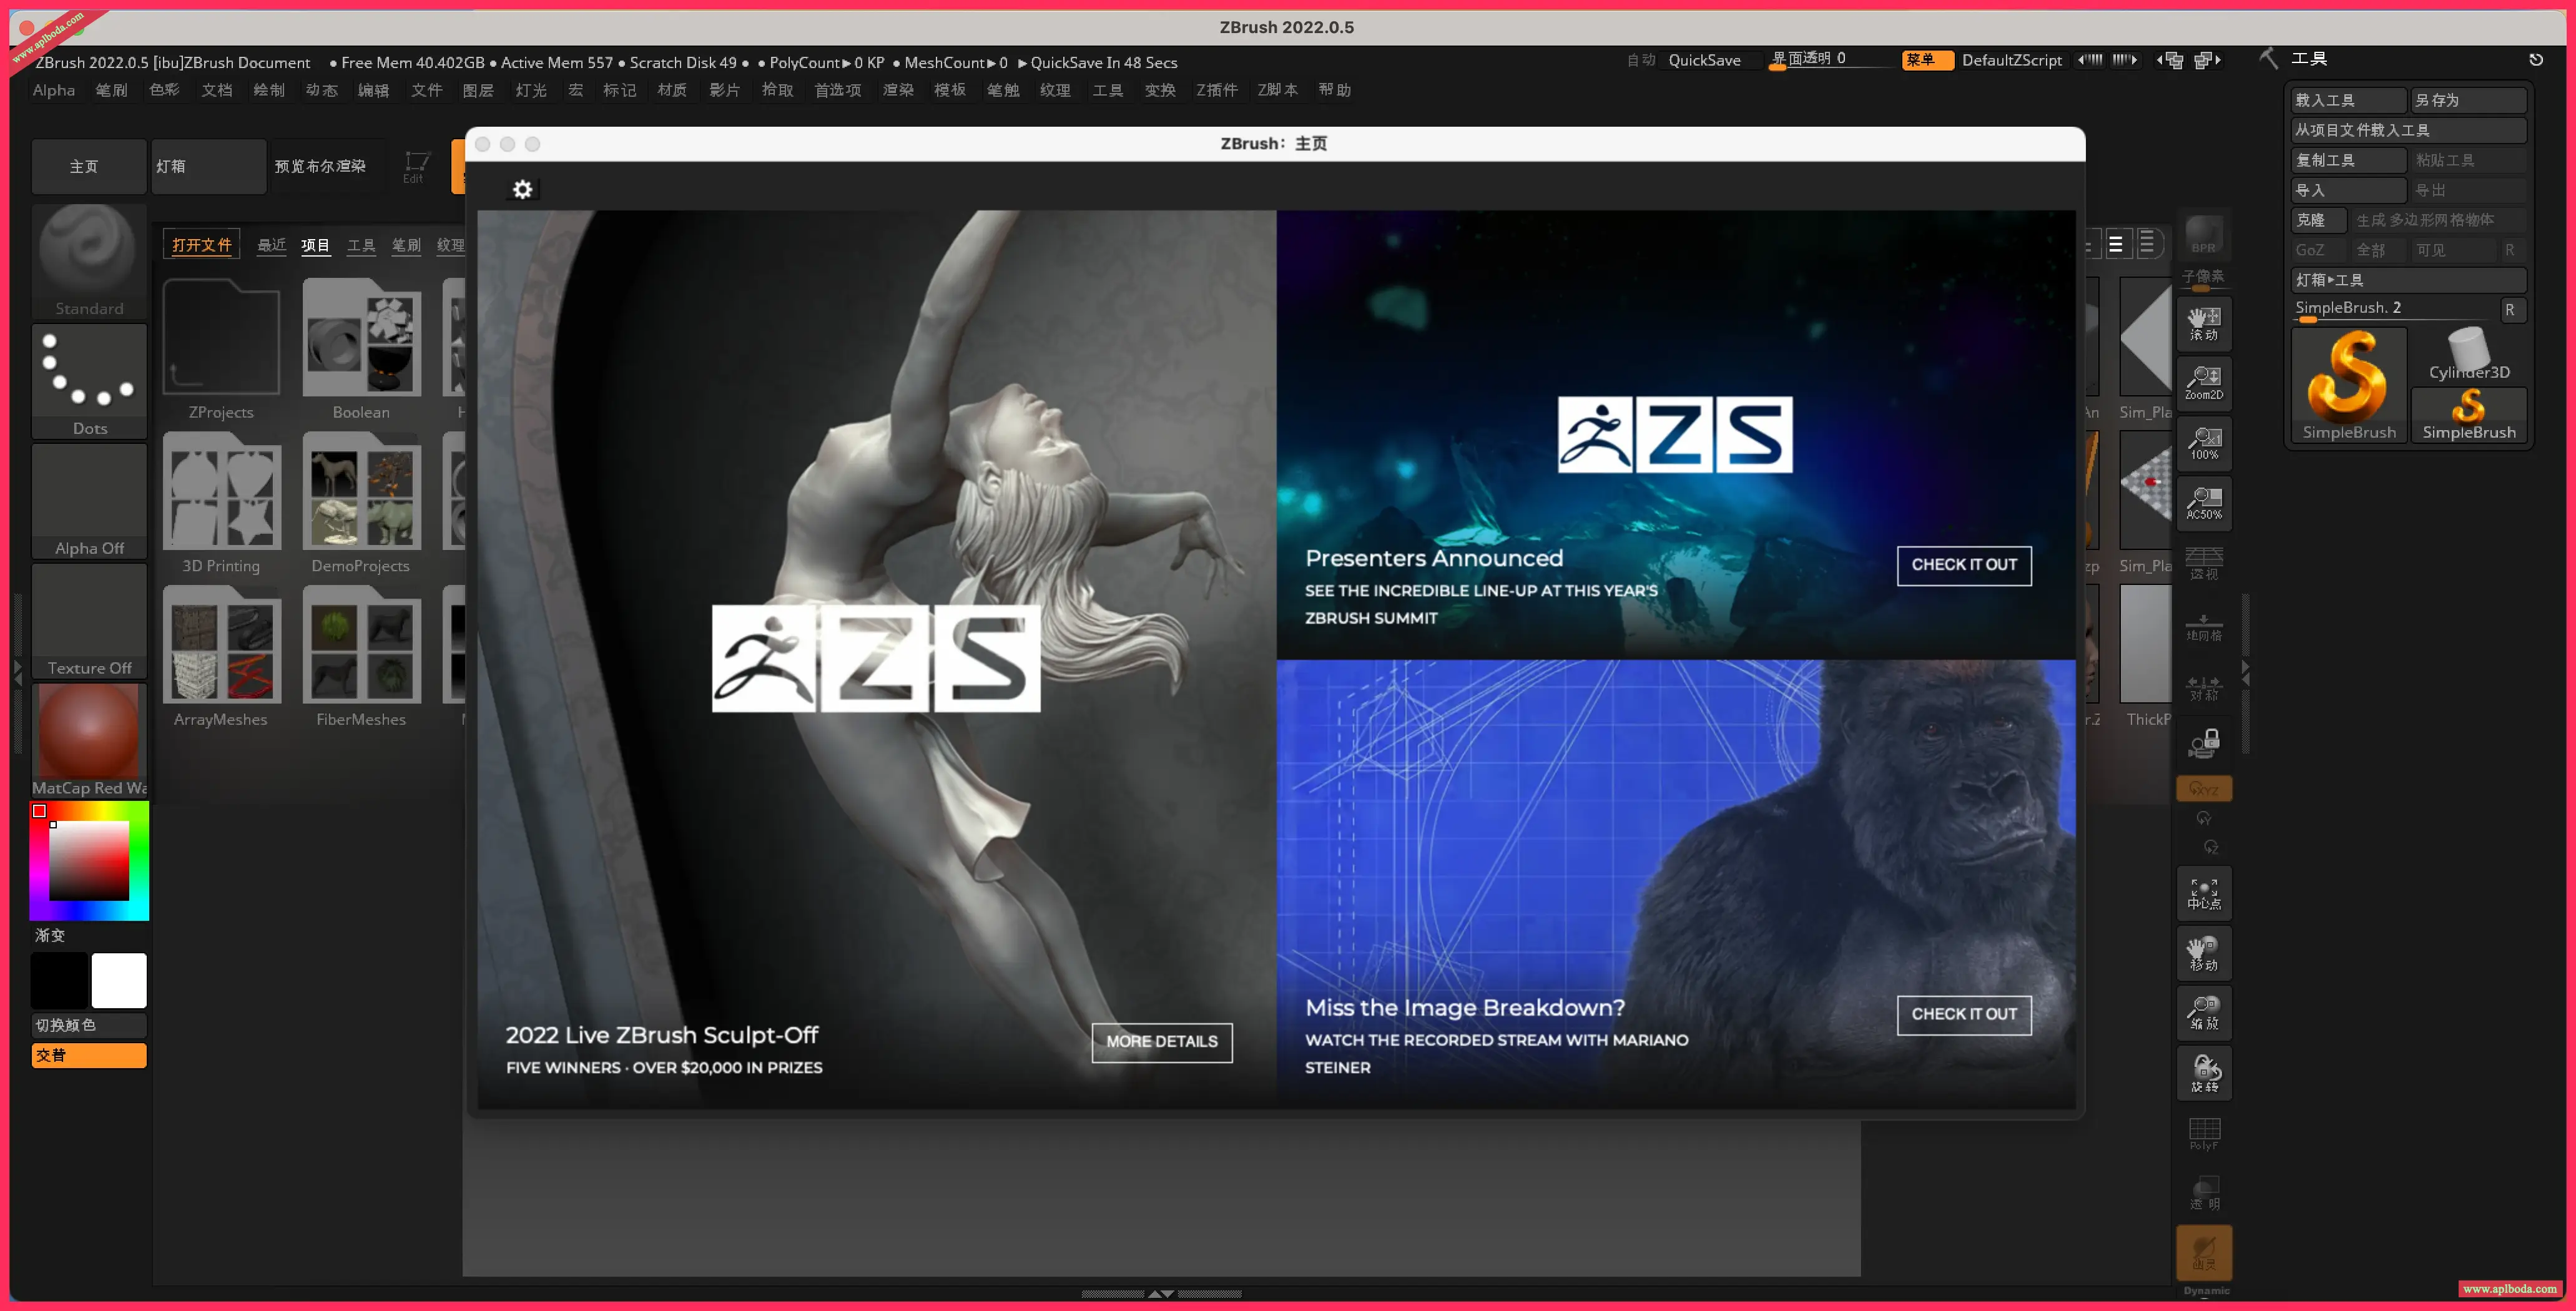The height and width of the screenshot is (1311, 2576).
Task: Toggle the 交替 alternate color button
Action: [x=89, y=1055]
